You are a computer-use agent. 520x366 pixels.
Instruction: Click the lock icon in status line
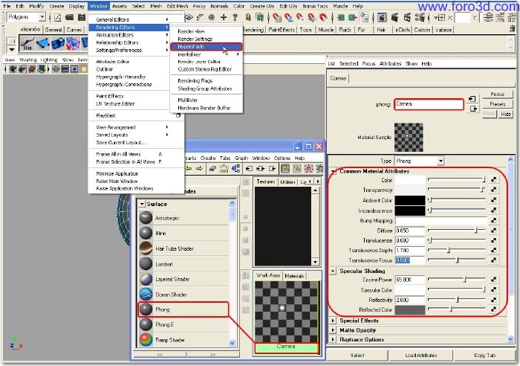pyautogui.click(x=247, y=17)
